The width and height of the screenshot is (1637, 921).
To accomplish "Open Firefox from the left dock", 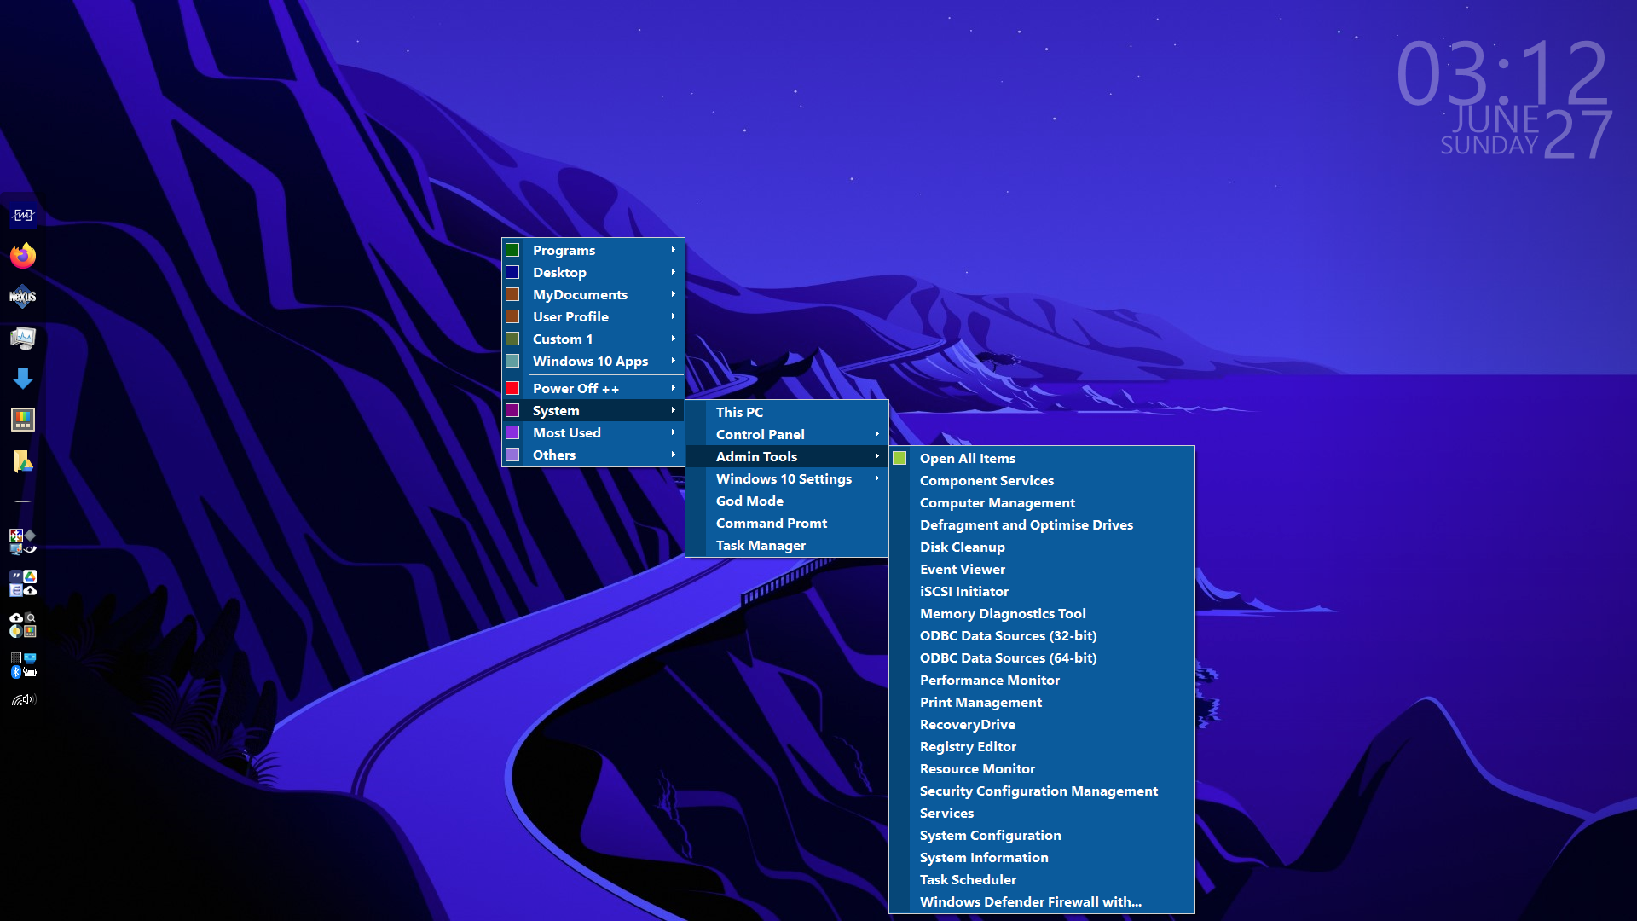I will click(x=23, y=255).
